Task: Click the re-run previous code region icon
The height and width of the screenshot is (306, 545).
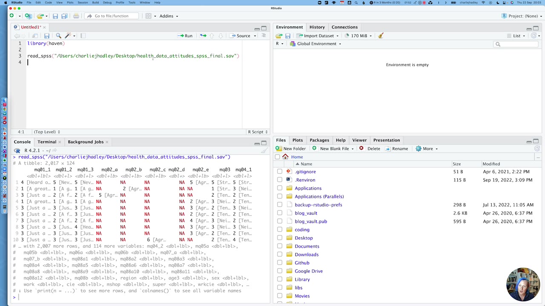Action: [x=203, y=36]
